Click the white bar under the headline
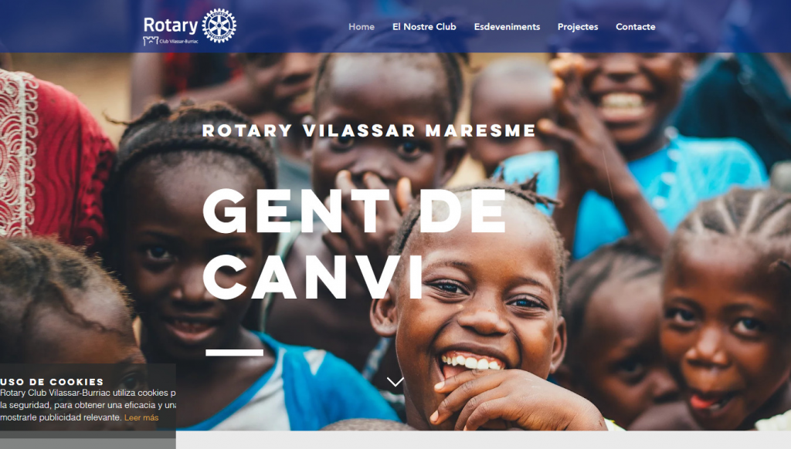This screenshot has height=449, width=791. [235, 353]
